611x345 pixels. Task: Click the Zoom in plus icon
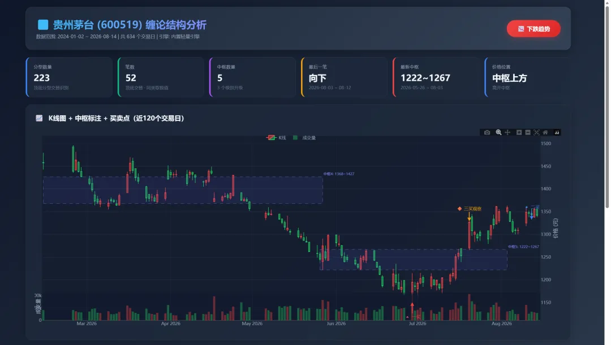519,133
